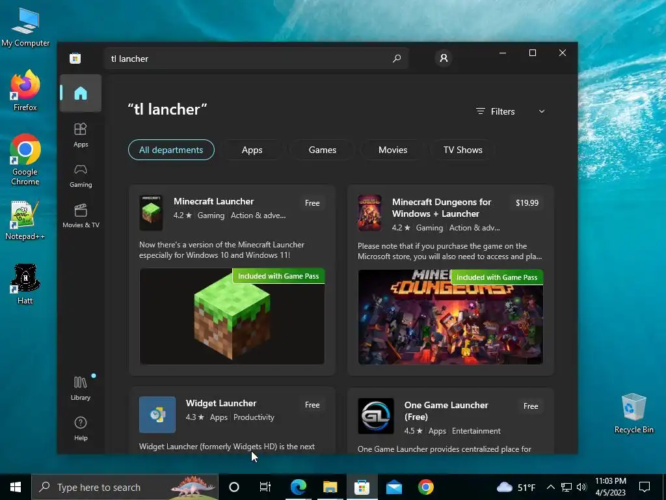This screenshot has width=666, height=500.
Task: Click One Game Launcher 4.5 star rating
Action: click(413, 431)
